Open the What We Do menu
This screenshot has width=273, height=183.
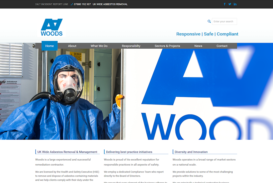coord(99,46)
